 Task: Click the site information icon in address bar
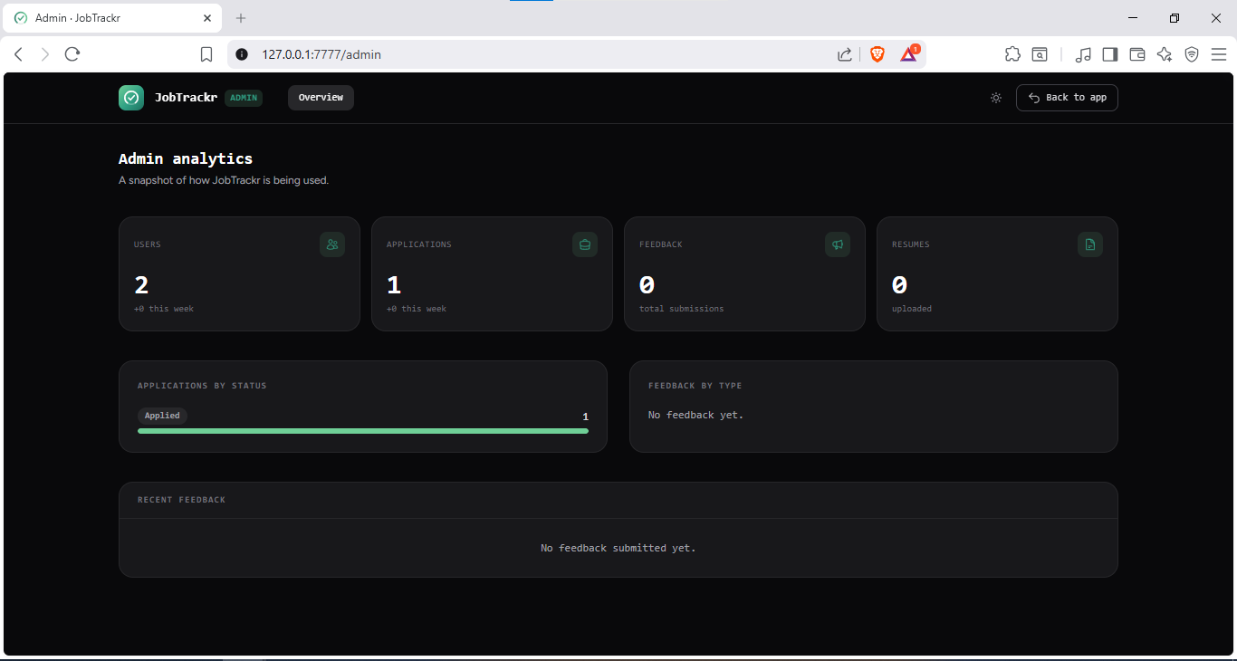point(241,54)
